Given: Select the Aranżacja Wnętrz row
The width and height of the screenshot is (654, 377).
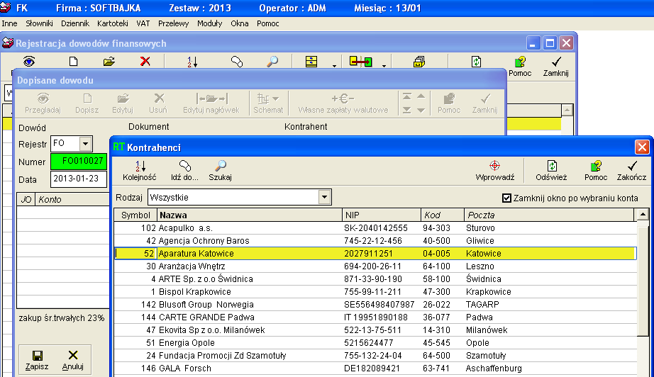Looking at the screenshot, I should (375, 266).
